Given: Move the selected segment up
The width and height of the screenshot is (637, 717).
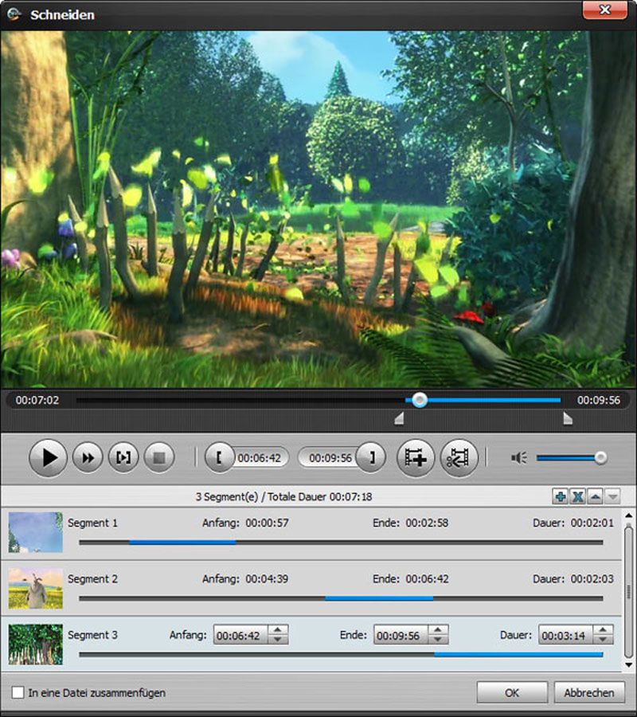Looking at the screenshot, I should click(x=596, y=496).
